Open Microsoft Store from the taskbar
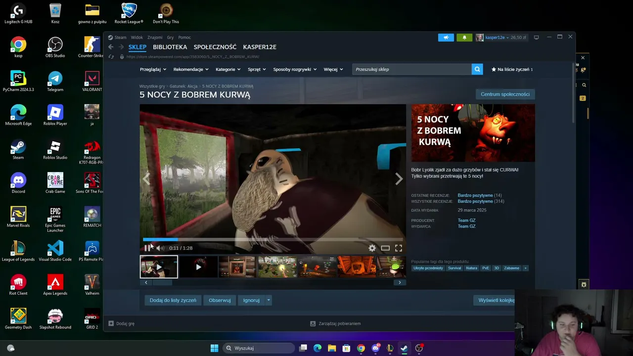 (346, 348)
